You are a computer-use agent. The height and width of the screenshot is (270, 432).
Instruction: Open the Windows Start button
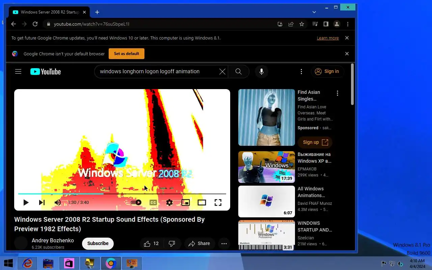click(x=8, y=263)
